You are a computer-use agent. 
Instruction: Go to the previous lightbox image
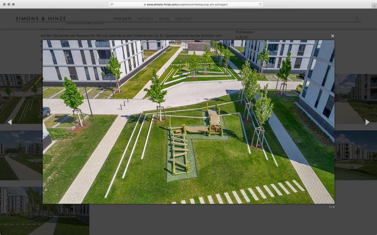(10, 122)
